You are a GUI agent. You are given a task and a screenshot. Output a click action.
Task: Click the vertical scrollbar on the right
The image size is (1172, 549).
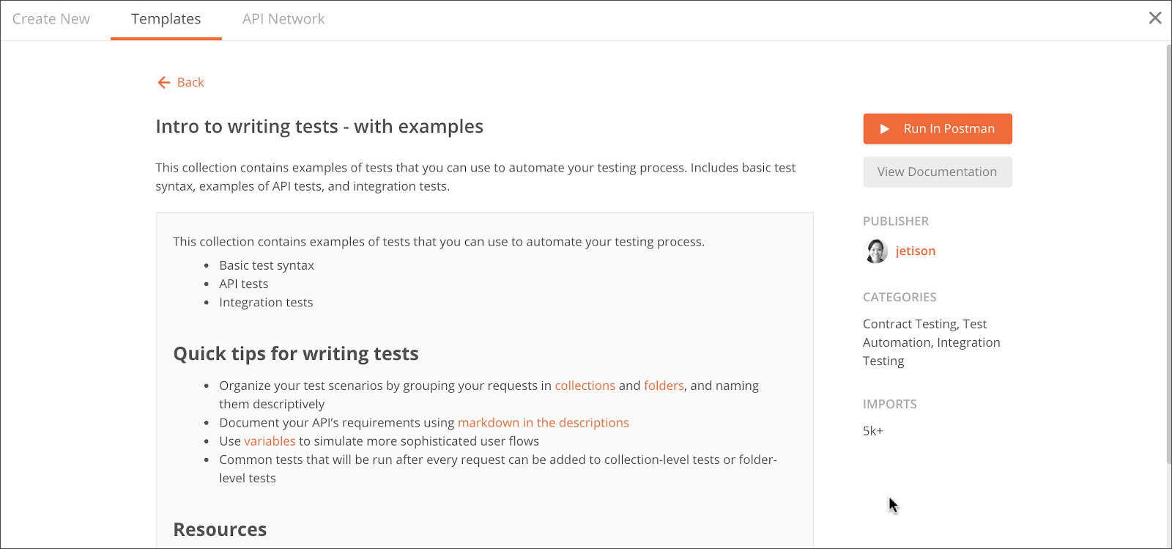(1168, 254)
